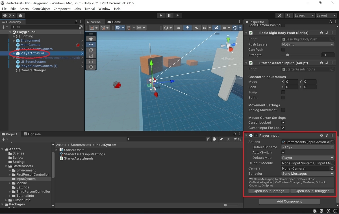Select the Transform tool
The width and height of the screenshot is (339, 214).
tap(91, 67)
